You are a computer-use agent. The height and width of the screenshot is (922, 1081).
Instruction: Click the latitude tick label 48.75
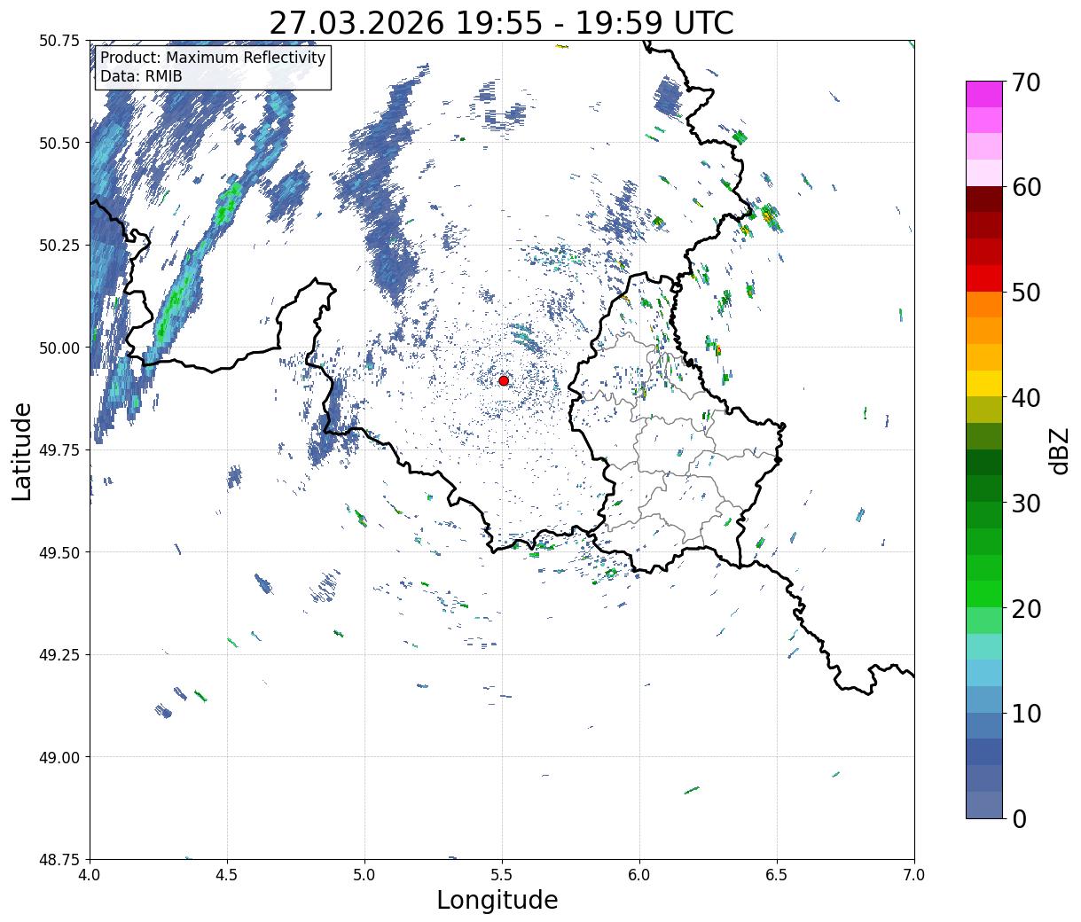tap(59, 859)
